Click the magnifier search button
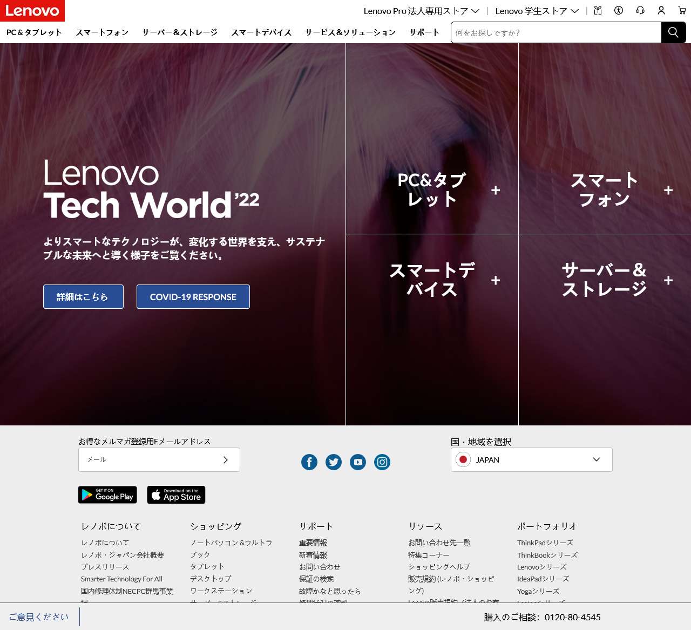 click(673, 32)
